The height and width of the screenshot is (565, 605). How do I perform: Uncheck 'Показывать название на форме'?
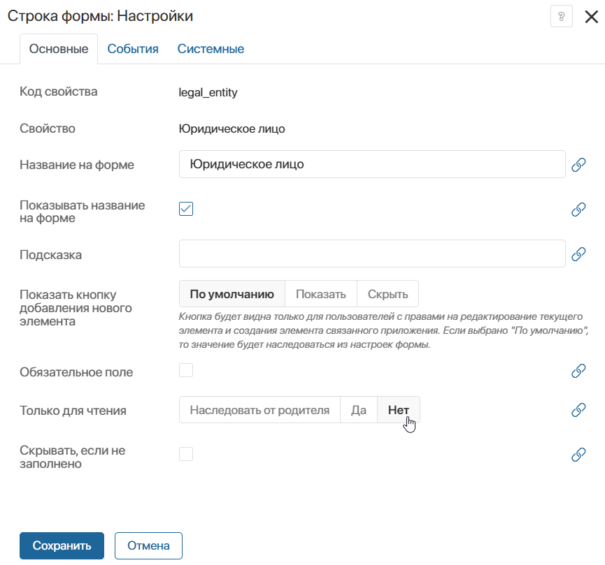click(x=185, y=209)
